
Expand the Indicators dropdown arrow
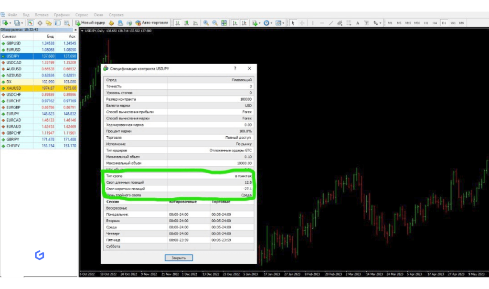[x=259, y=23]
